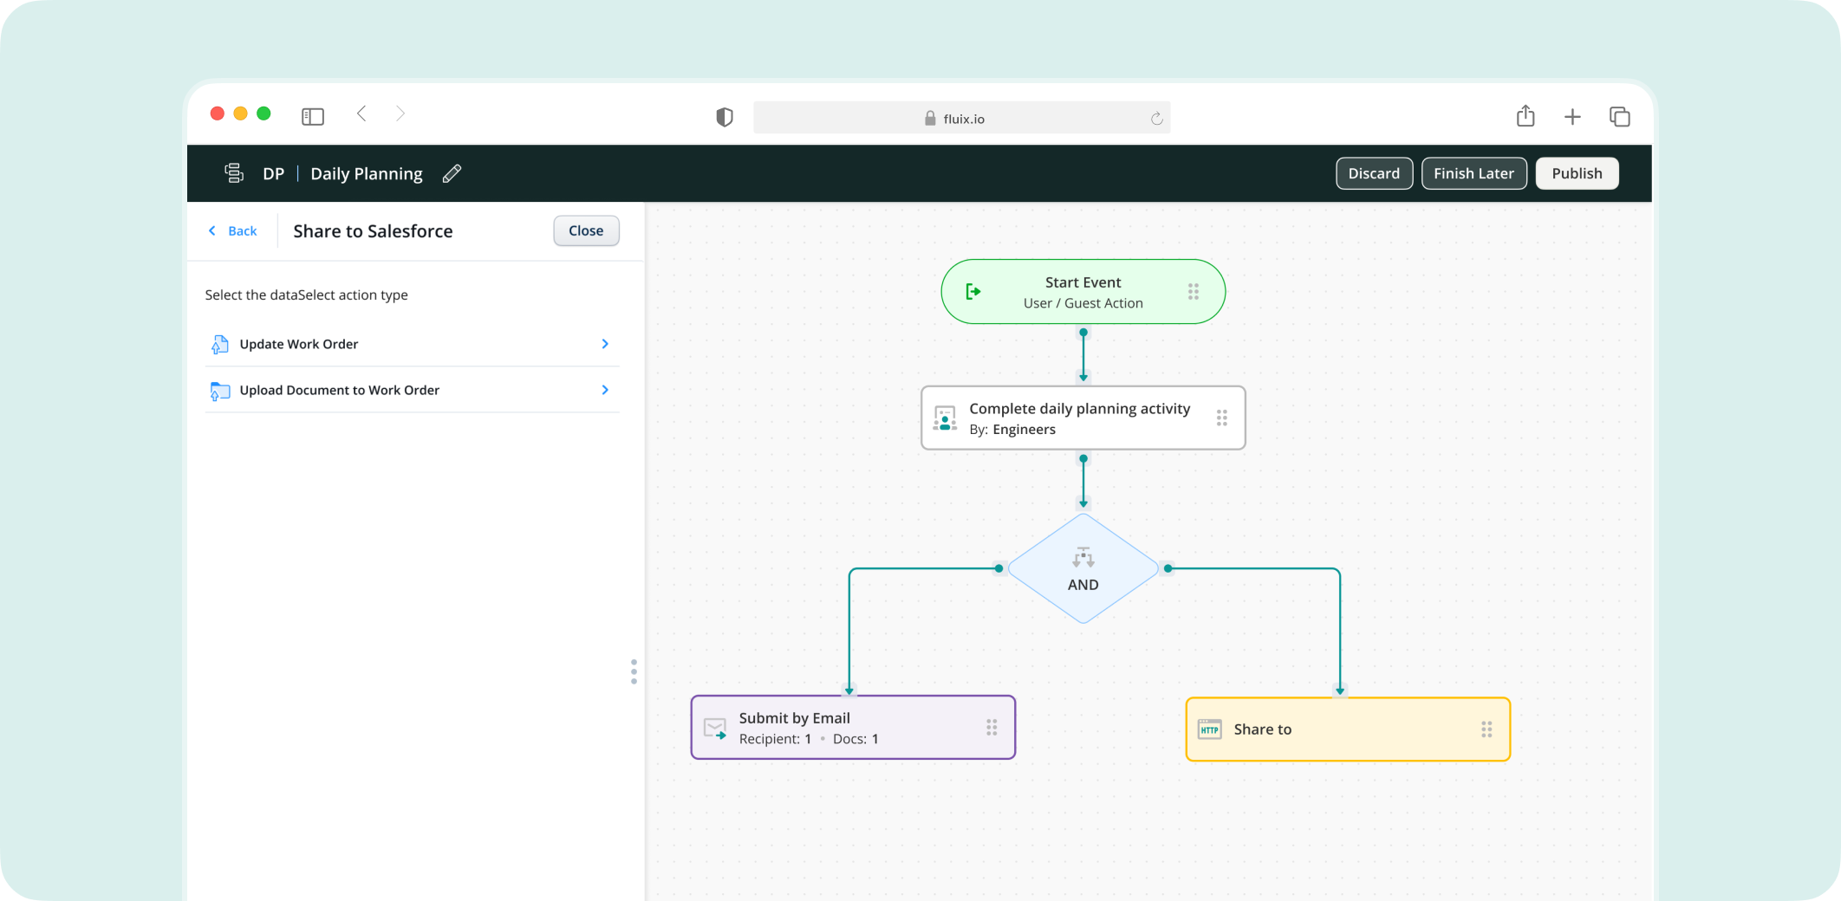
Task: Click drag handle on Start Event node
Action: point(1194,292)
